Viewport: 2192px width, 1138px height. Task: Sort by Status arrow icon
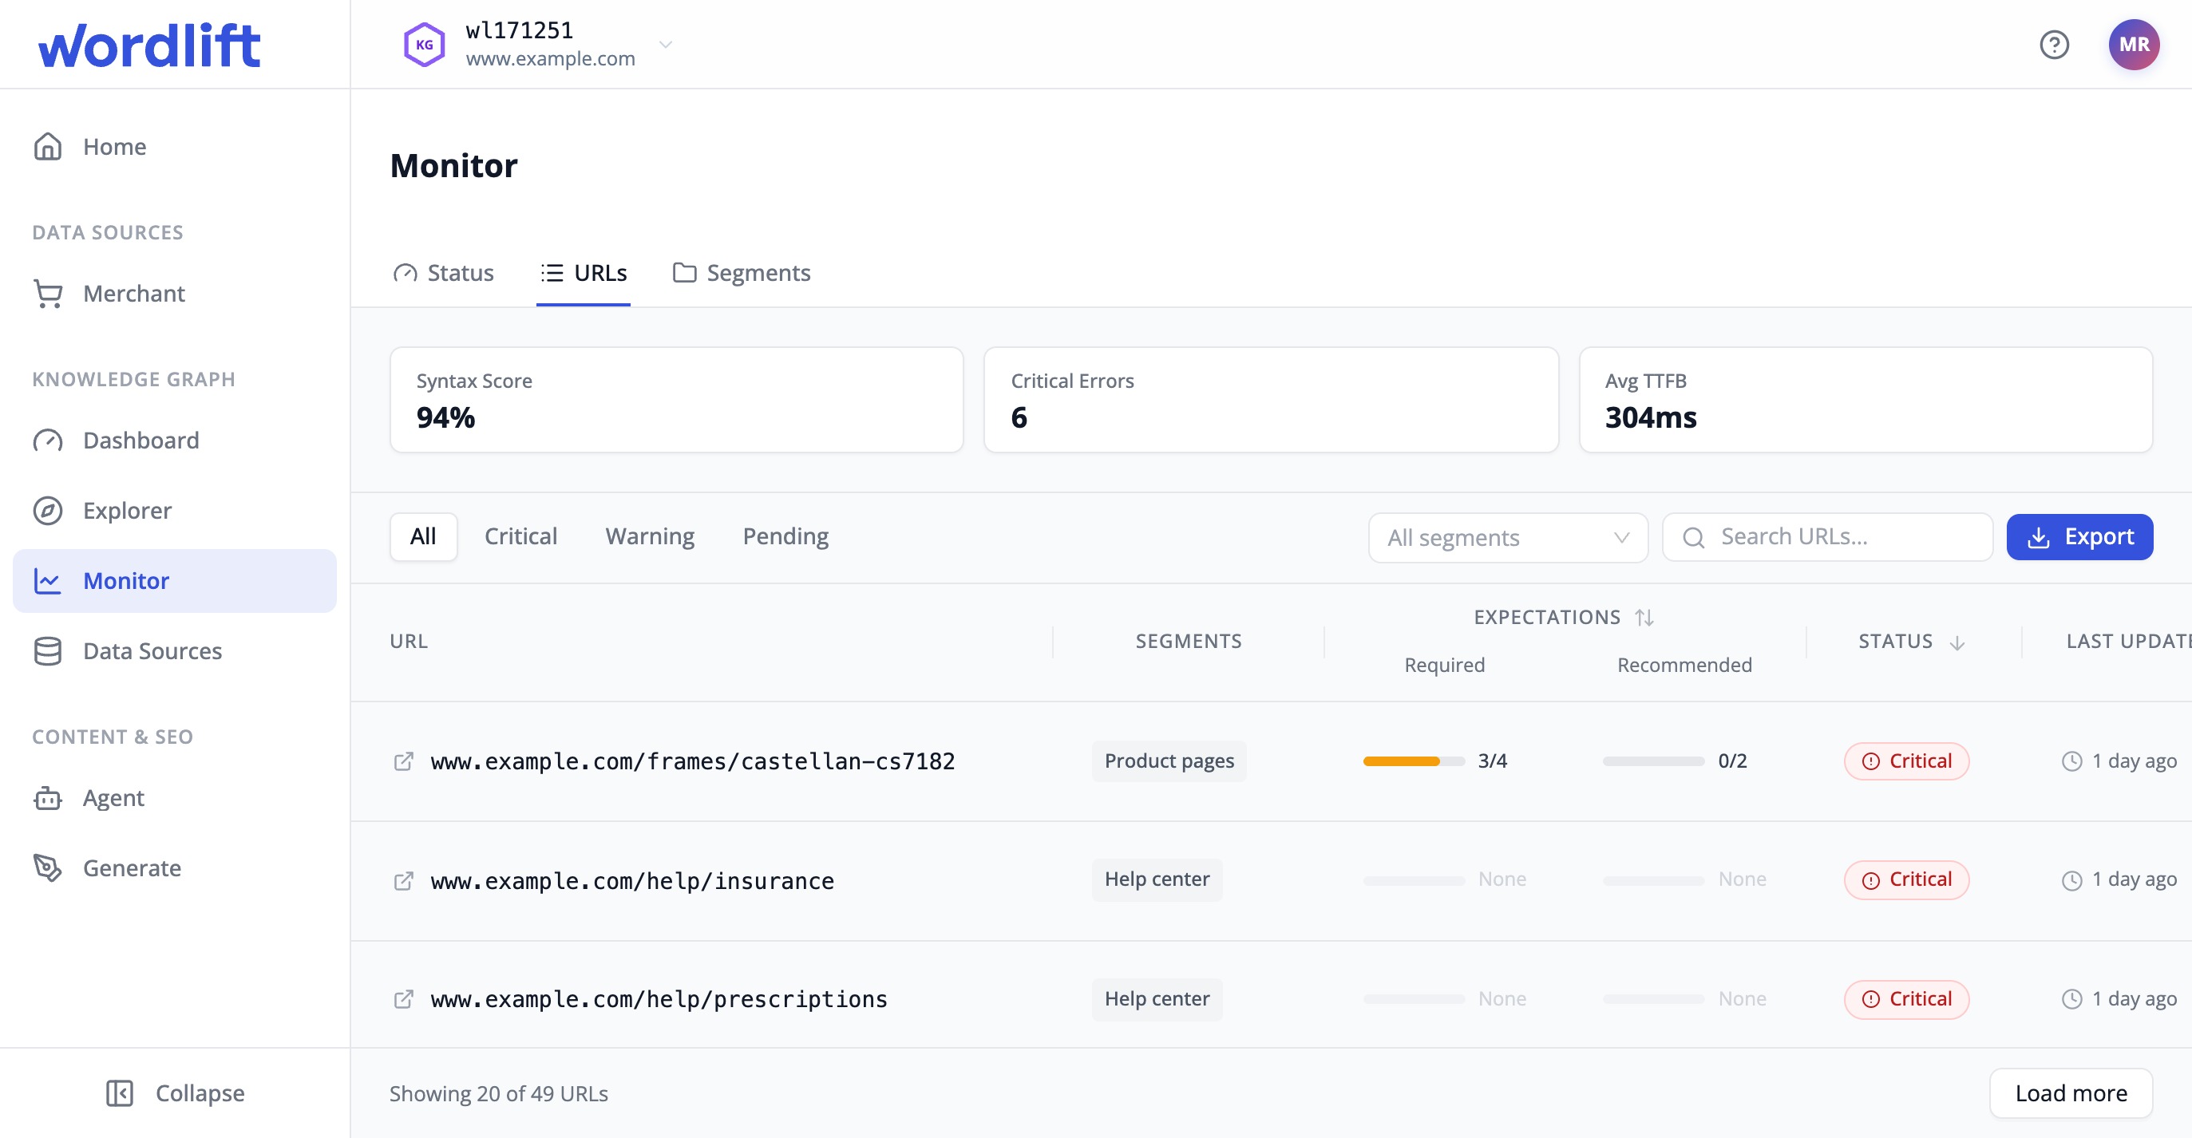pyautogui.click(x=1957, y=642)
